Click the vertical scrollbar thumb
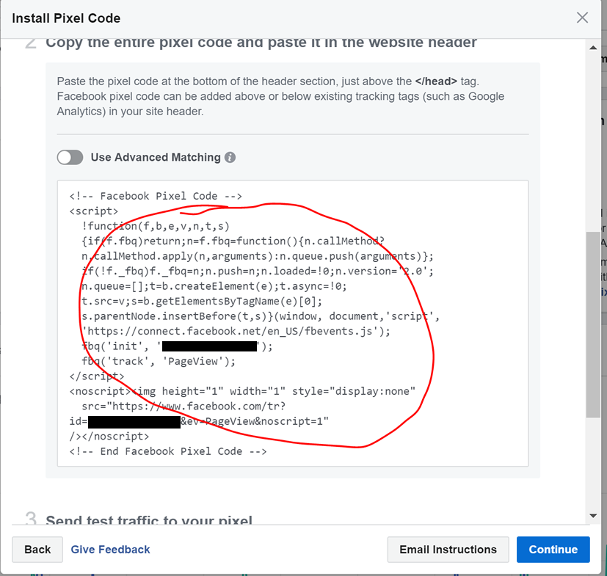 pos(592,324)
